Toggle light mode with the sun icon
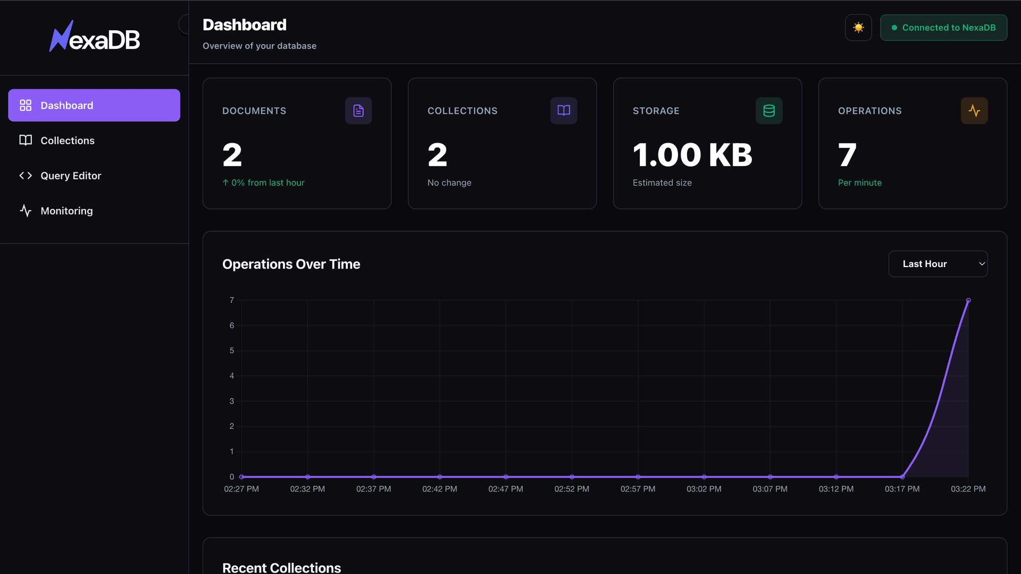 pos(858,27)
